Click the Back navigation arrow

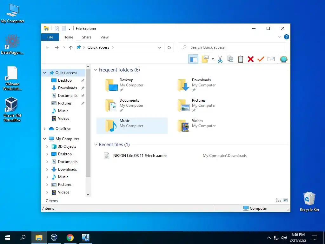point(48,48)
